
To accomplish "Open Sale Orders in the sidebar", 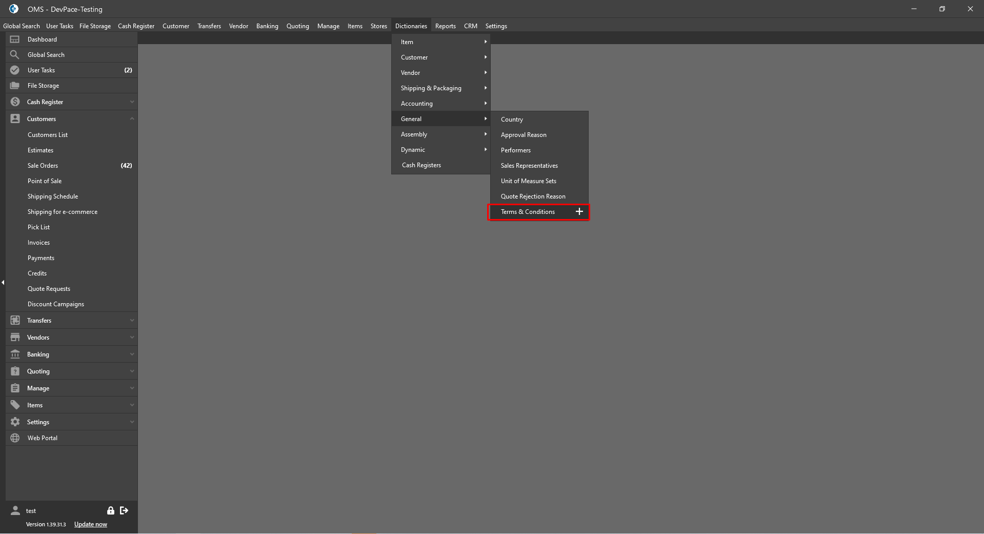I will (x=71, y=166).
